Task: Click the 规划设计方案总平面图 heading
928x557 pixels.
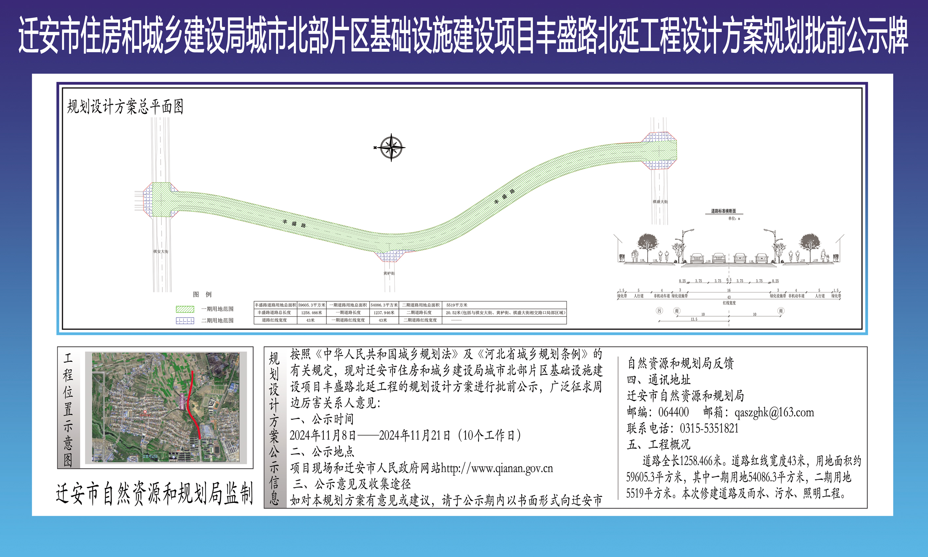Action: click(125, 107)
